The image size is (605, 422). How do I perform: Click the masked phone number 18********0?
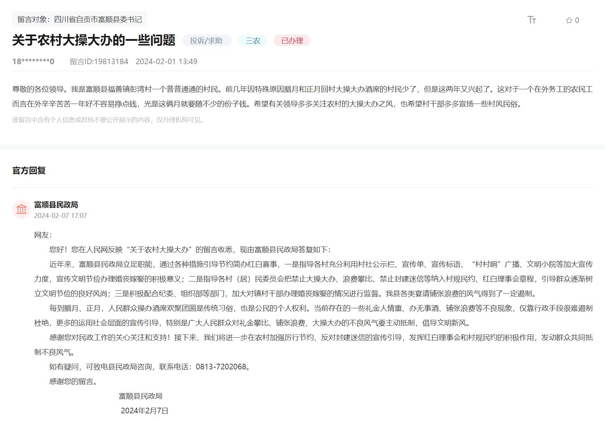33,62
